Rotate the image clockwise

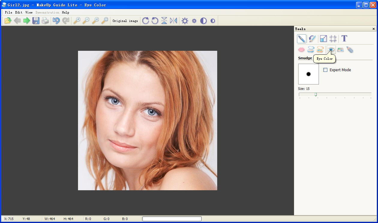pyautogui.click(x=145, y=21)
